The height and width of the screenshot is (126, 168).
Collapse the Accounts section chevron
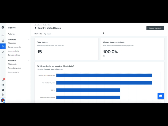click(x=29, y=61)
